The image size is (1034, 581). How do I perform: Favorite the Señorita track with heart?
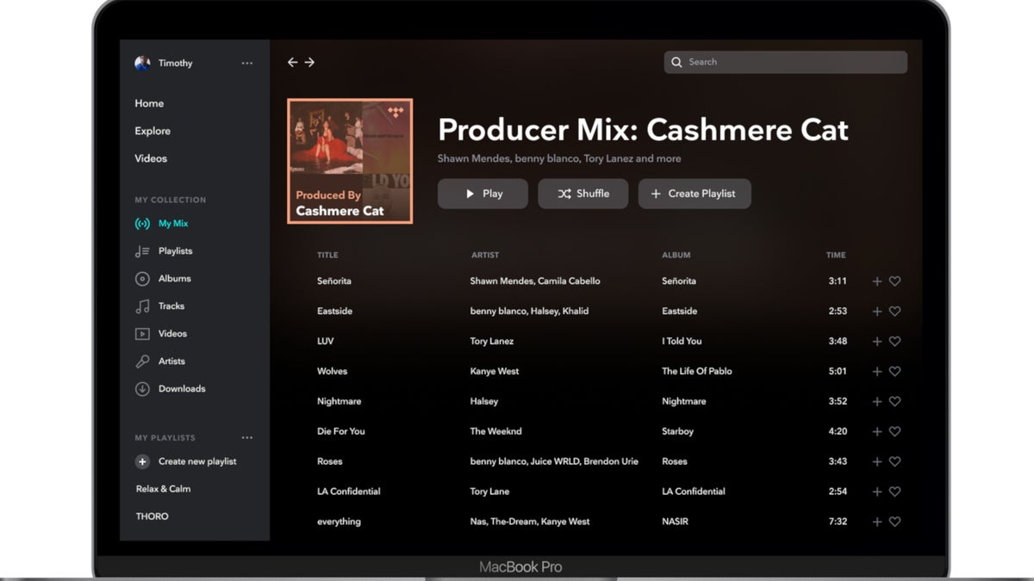(x=894, y=281)
